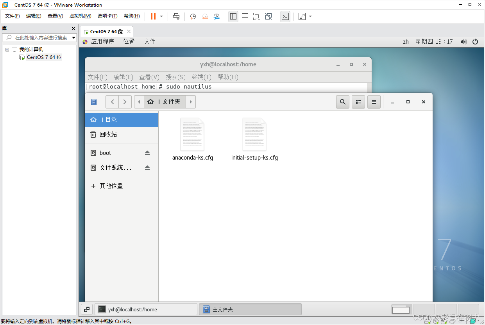Open terminal 文件(F) menu

pos(98,77)
